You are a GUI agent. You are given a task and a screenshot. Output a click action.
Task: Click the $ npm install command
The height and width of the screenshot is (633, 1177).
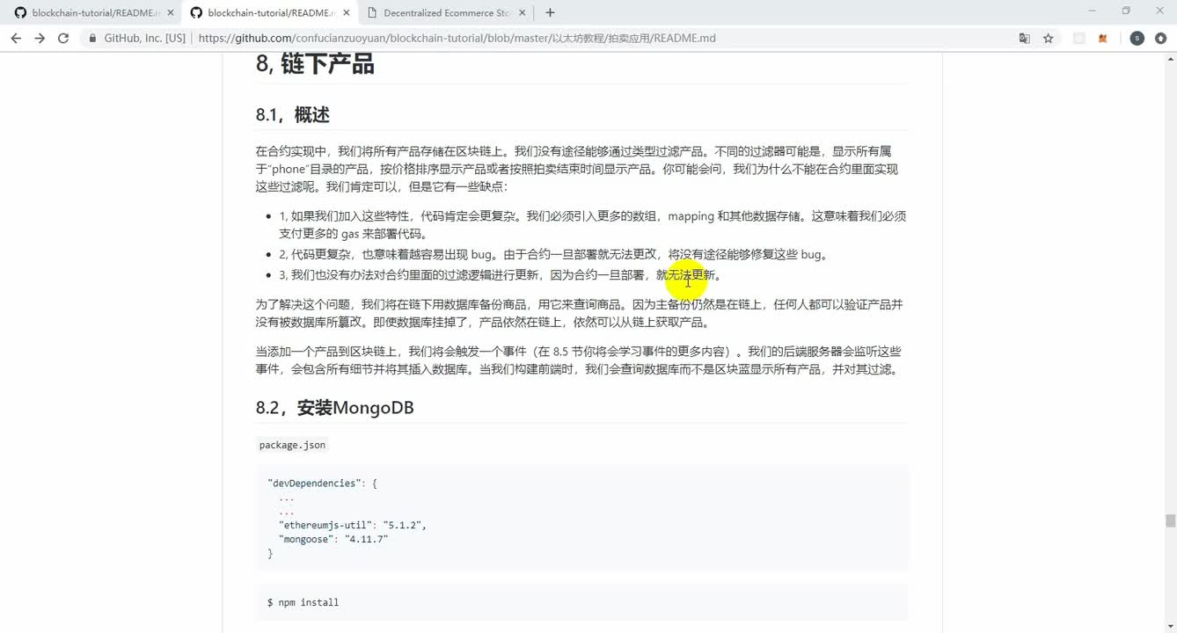(x=303, y=602)
